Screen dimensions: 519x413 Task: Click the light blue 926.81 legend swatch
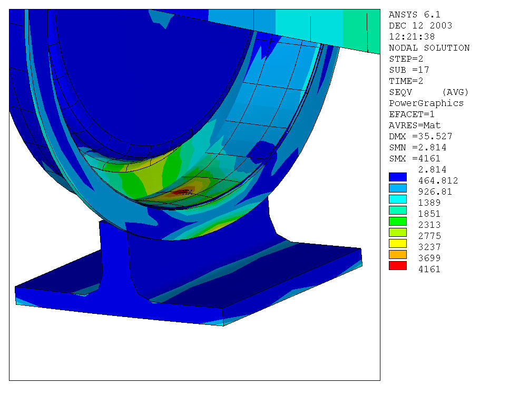click(398, 188)
